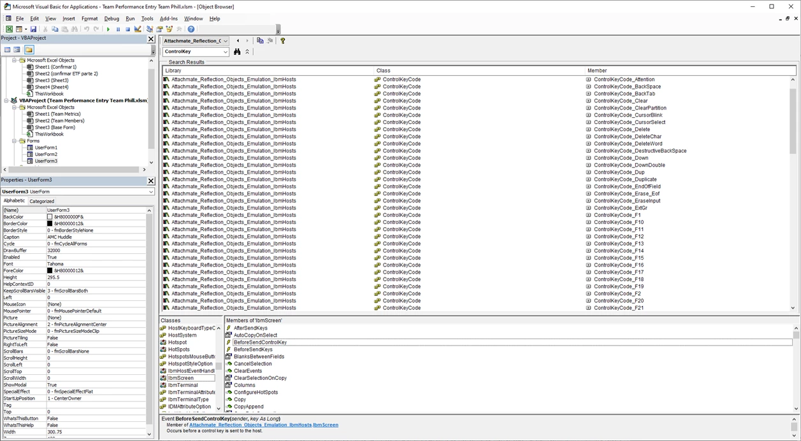Click the Paste toolbar icon

pos(64,29)
